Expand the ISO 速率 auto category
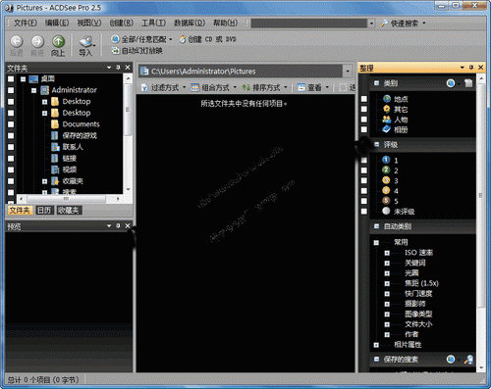 387,253
